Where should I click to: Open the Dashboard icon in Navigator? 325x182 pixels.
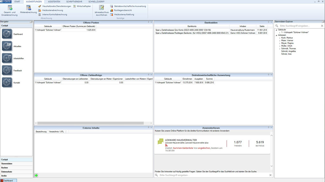(7, 34)
